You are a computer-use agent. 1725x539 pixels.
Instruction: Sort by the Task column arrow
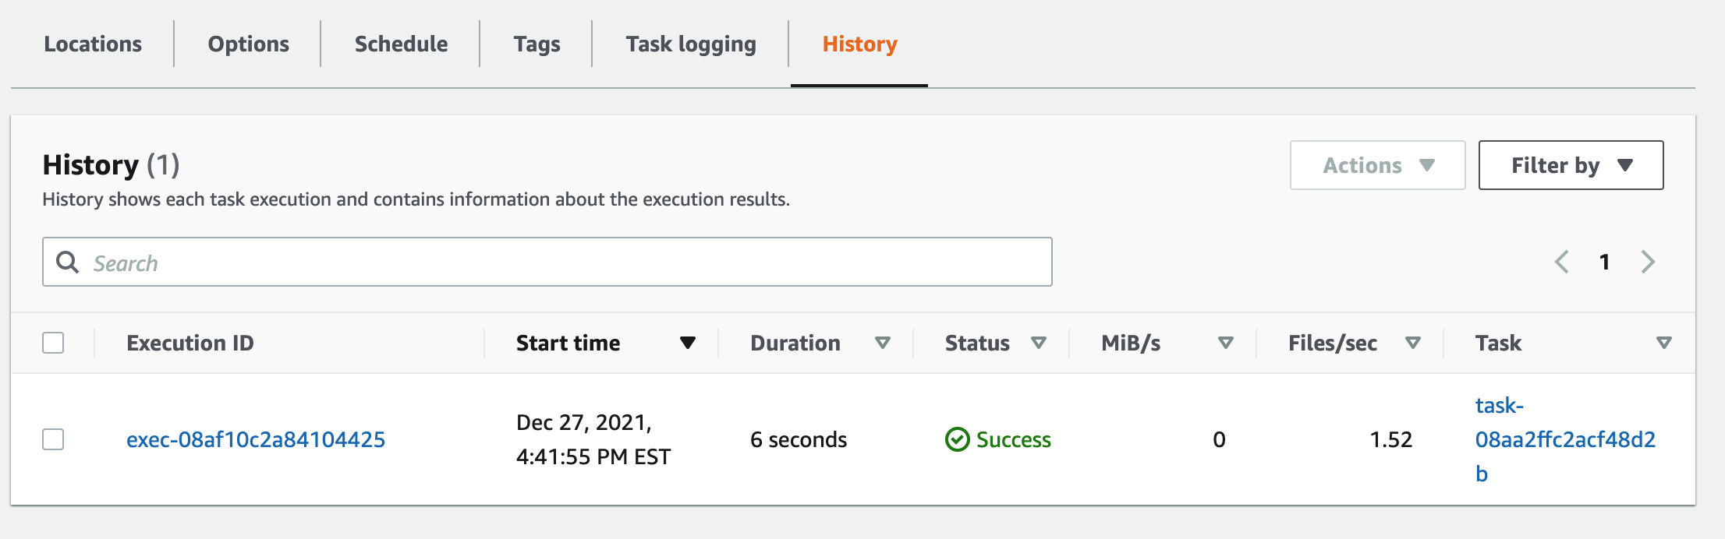tap(1663, 343)
